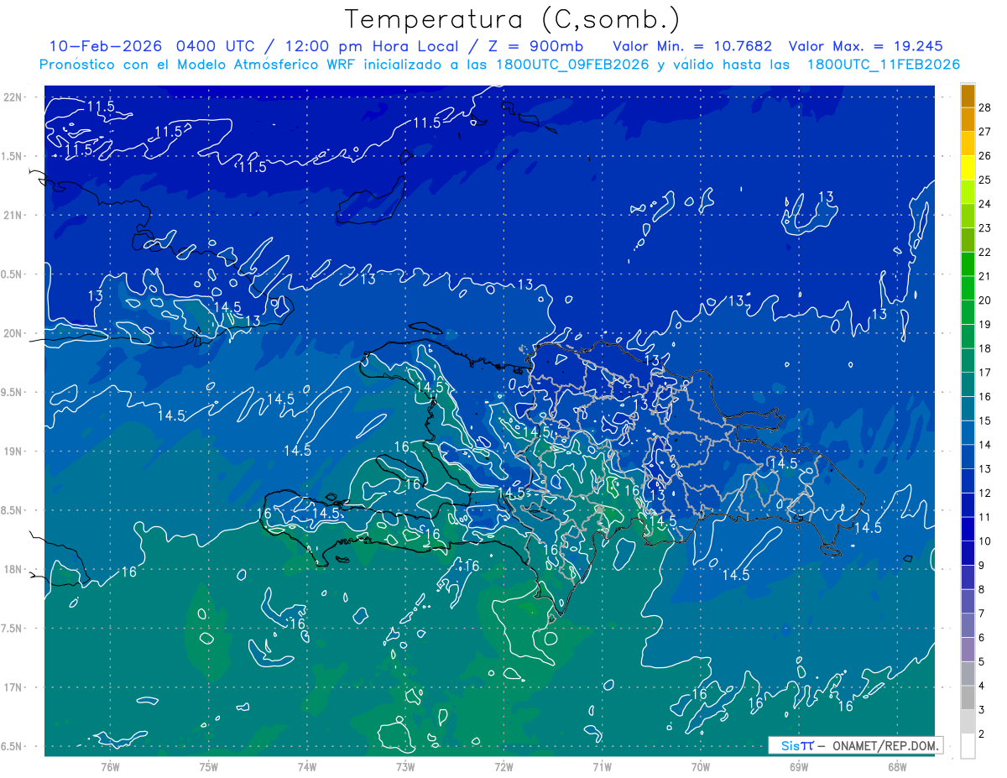
Task: Click the purple legend swatch between 5 and 6
Action: coord(968,650)
